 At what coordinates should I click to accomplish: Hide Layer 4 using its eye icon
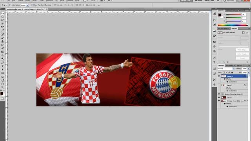pyautogui.click(x=219, y=98)
